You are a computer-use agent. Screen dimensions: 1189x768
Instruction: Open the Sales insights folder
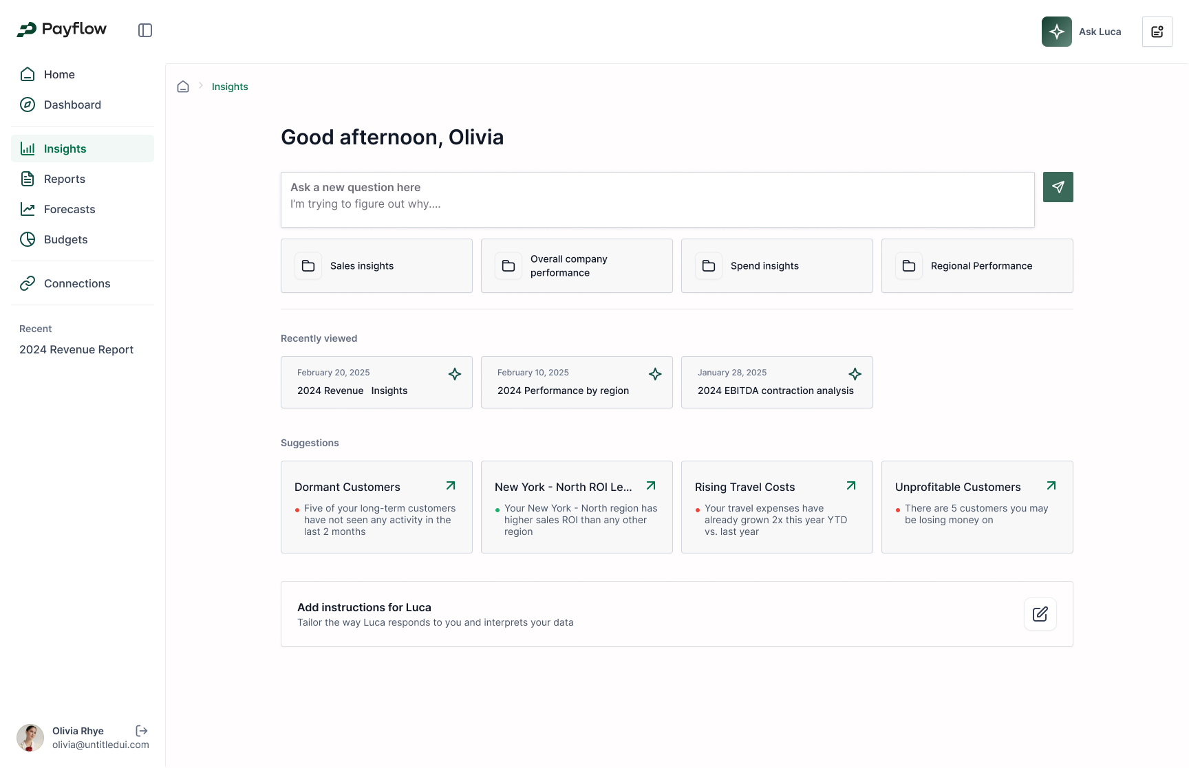pos(376,266)
